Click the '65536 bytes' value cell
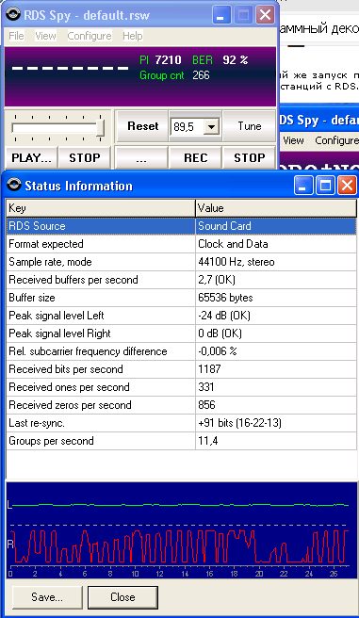The width and height of the screenshot is (359, 618). [x=276, y=298]
